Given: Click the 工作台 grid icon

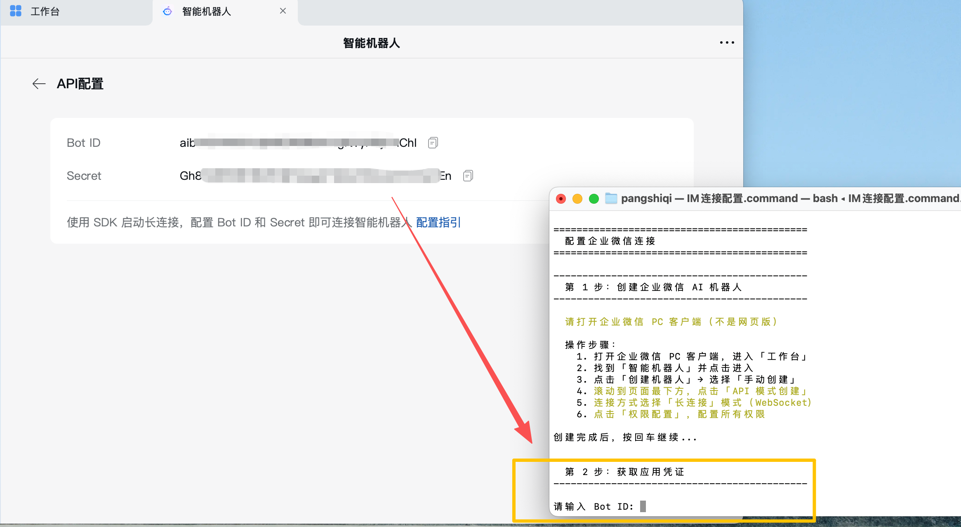Looking at the screenshot, I should (x=16, y=11).
